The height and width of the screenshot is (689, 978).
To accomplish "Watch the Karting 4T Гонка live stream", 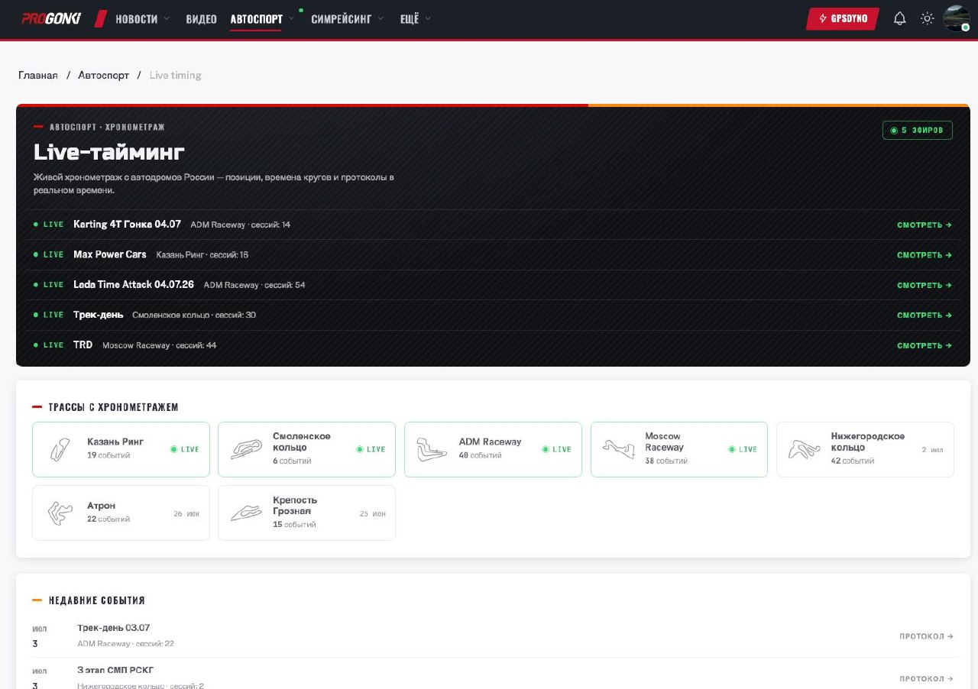I will coord(925,225).
